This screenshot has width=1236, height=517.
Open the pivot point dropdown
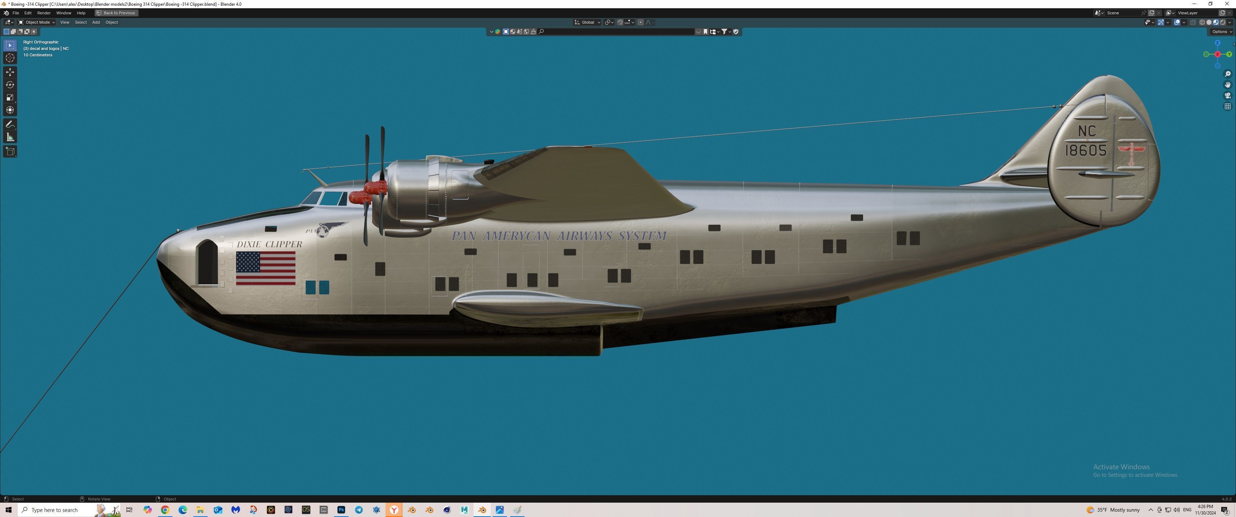[609, 23]
